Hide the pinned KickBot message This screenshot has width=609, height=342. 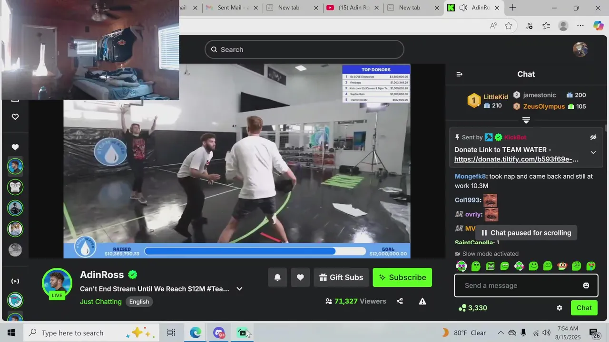(593, 137)
